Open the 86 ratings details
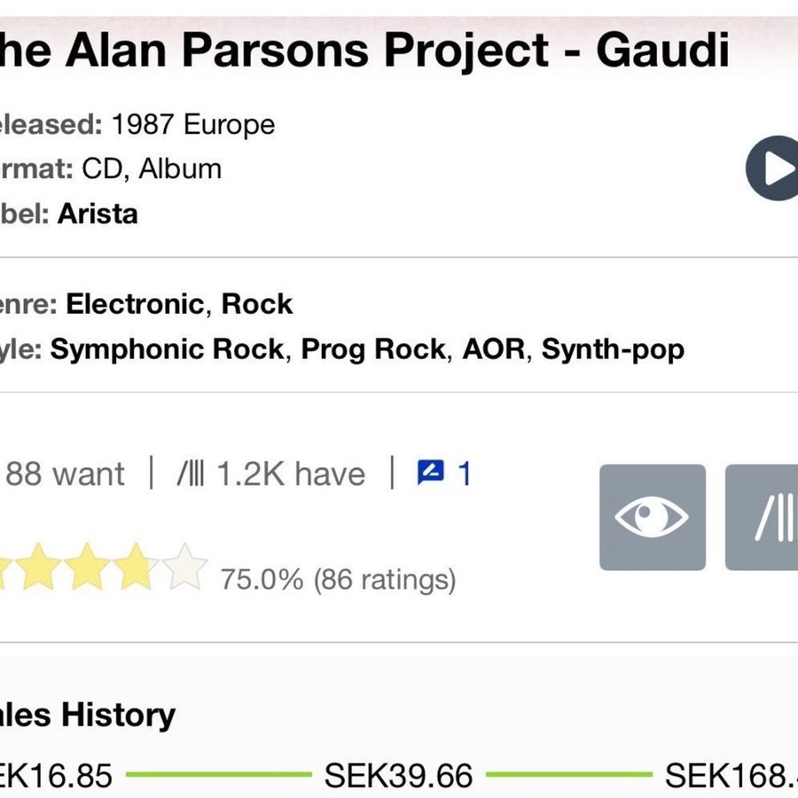Viewport: 798px width, 798px height. pos(338,581)
